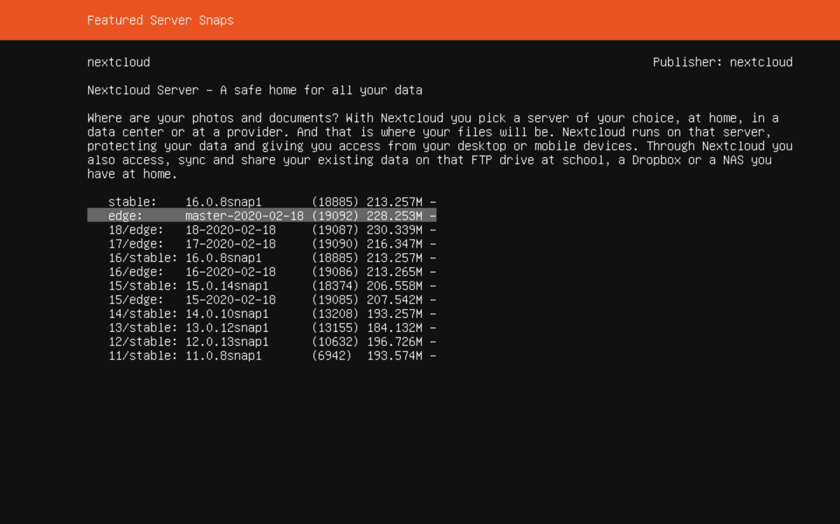840x524 pixels.
Task: Click the revision number (6942)
Action: point(331,355)
